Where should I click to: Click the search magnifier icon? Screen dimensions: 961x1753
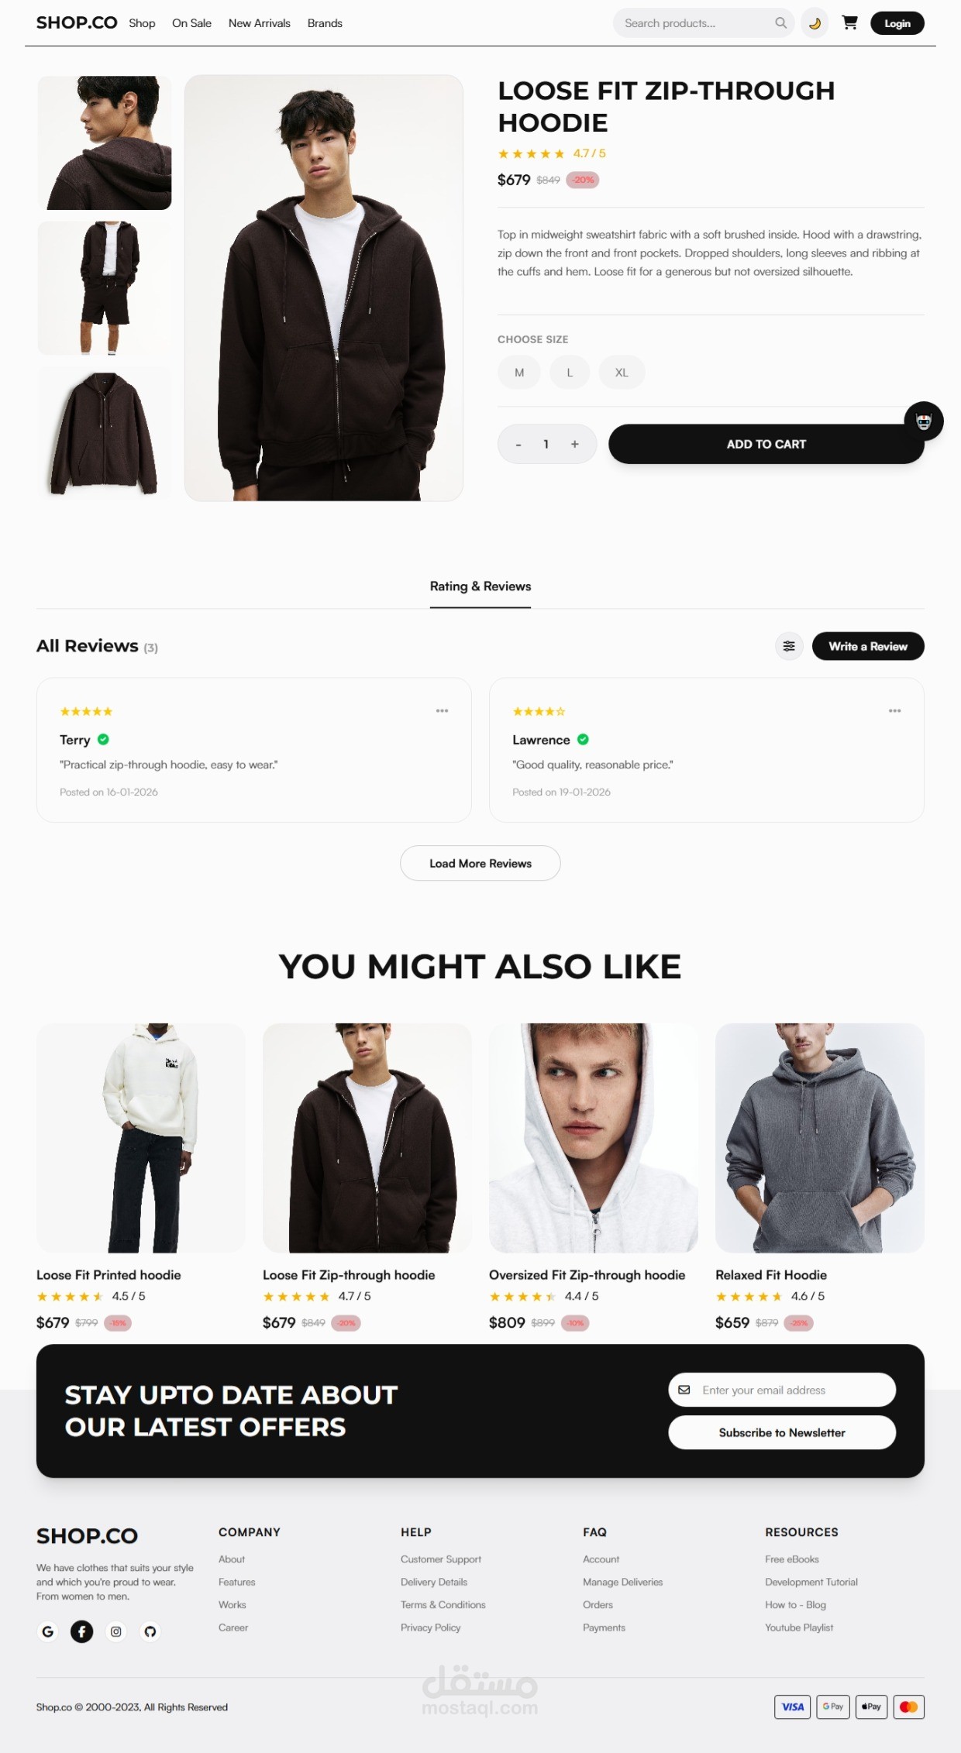pyautogui.click(x=780, y=23)
